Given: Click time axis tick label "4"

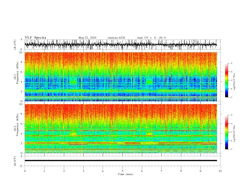Looking at the screenshot, I should (103, 171).
